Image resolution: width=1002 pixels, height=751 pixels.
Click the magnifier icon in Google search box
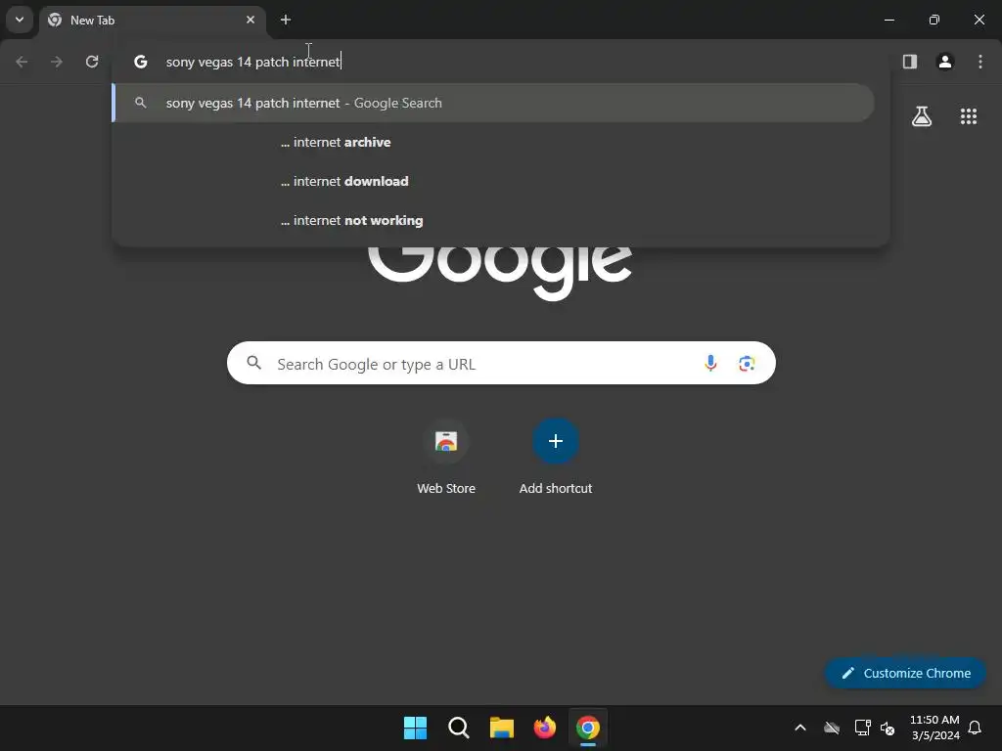254,364
